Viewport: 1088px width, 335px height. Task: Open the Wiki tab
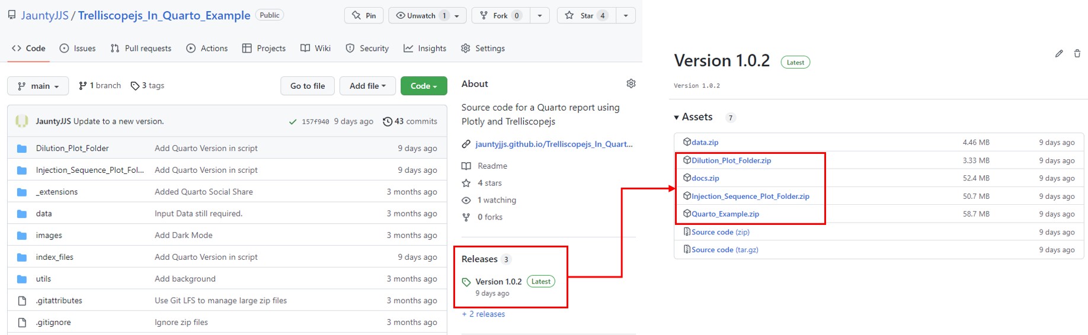315,49
